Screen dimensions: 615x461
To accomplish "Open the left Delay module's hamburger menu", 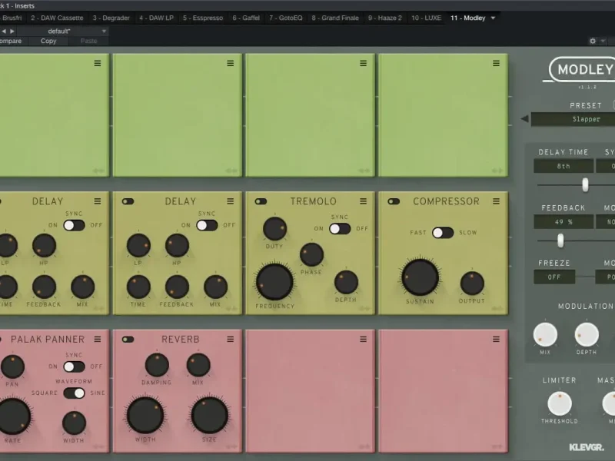I will tap(98, 201).
